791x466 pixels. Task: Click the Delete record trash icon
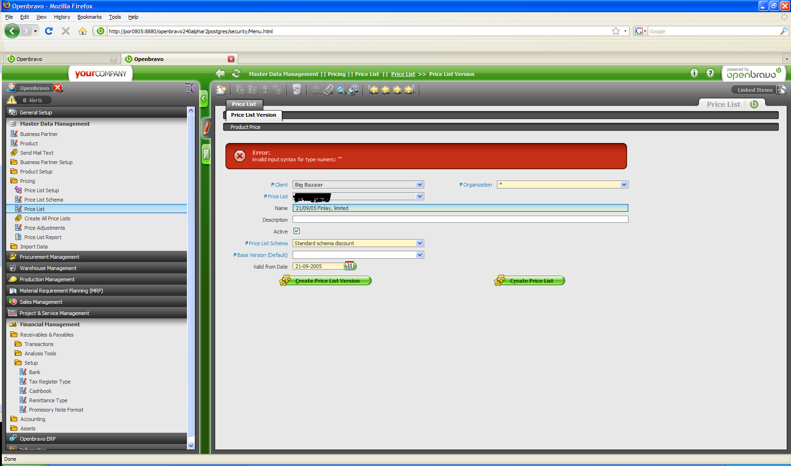point(296,90)
